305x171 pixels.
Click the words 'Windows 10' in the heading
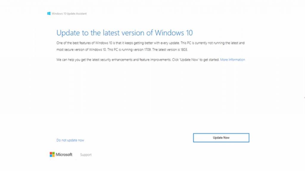click(x=174, y=33)
